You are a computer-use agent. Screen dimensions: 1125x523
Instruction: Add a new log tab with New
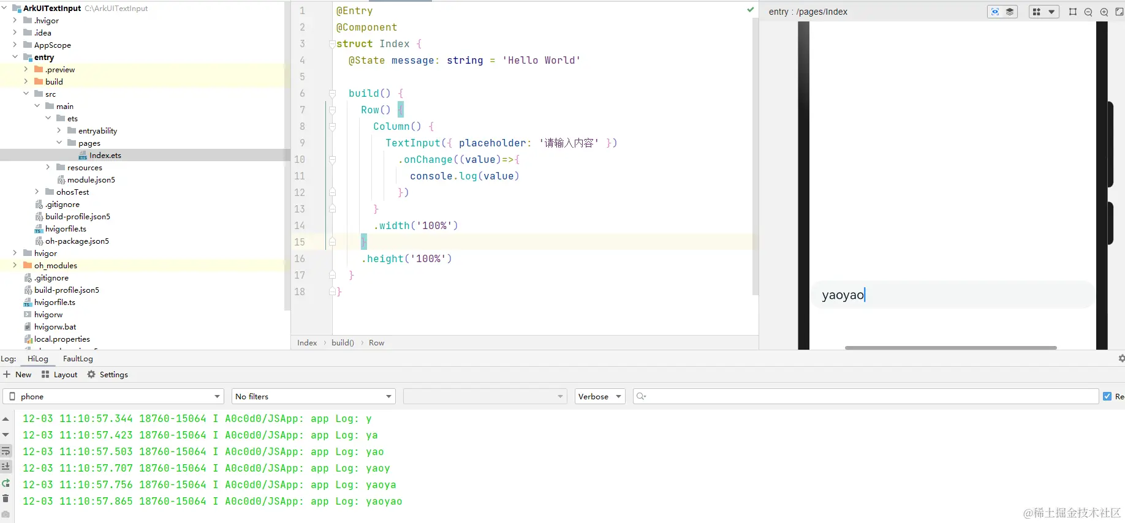pyautogui.click(x=17, y=374)
